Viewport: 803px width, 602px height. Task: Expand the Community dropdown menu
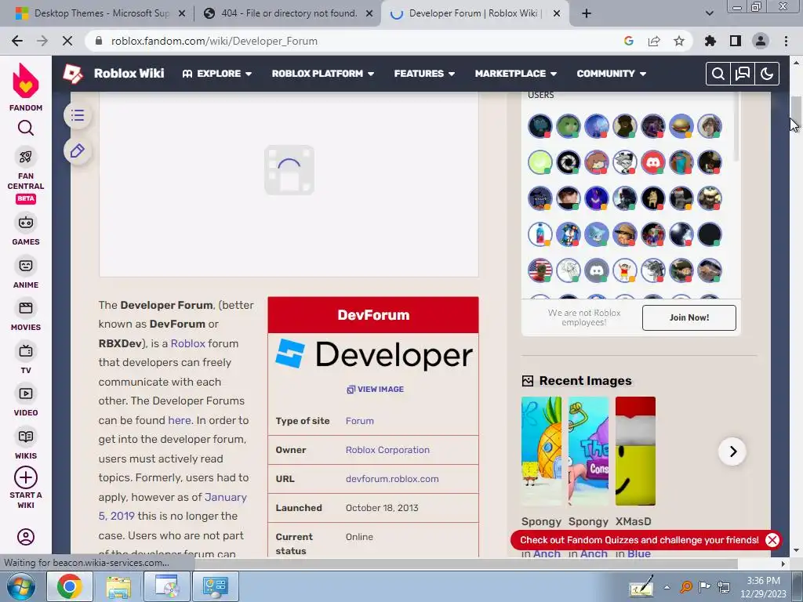coord(612,74)
